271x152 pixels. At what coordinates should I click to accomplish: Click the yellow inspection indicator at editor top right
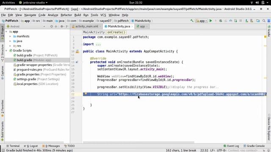point(265,37)
